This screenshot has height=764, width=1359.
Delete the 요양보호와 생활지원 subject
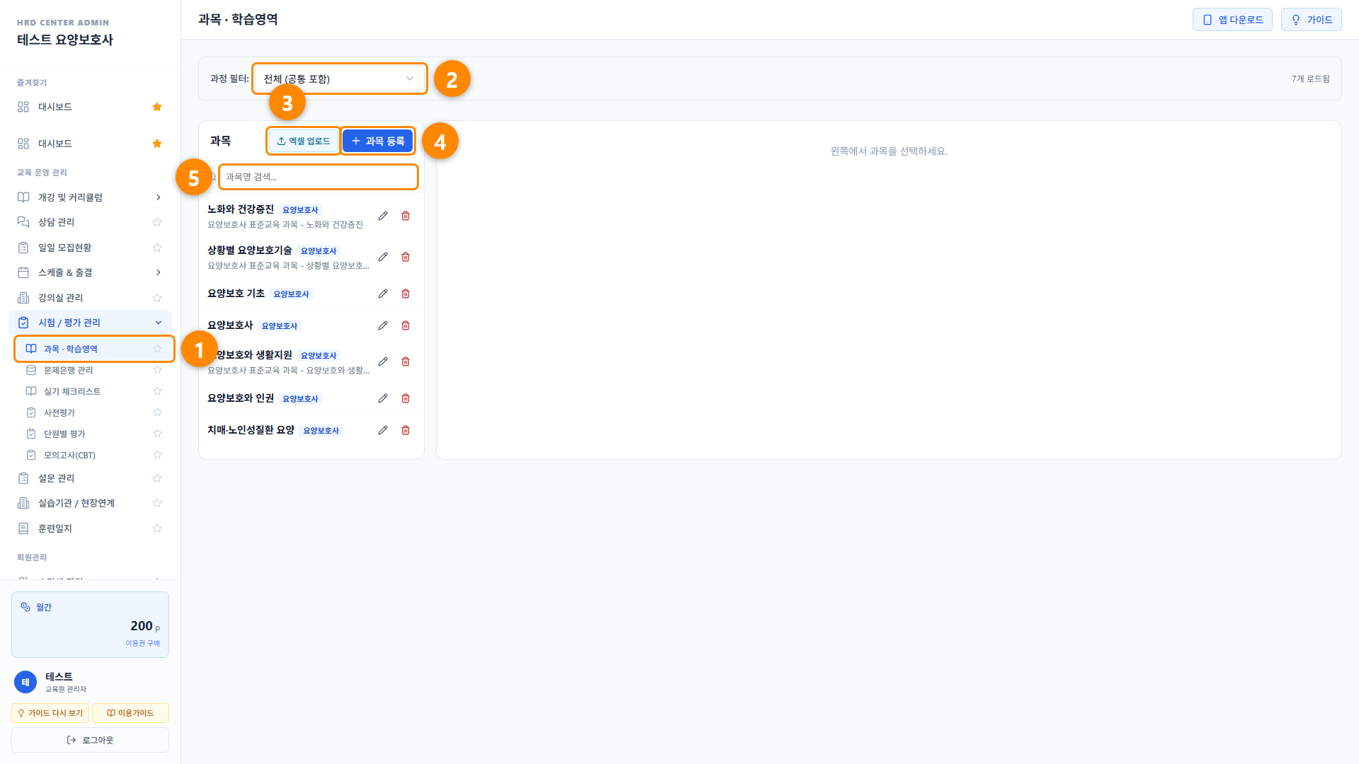406,361
